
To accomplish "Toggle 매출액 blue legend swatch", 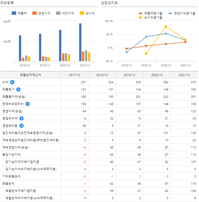I will click(x=14, y=13).
